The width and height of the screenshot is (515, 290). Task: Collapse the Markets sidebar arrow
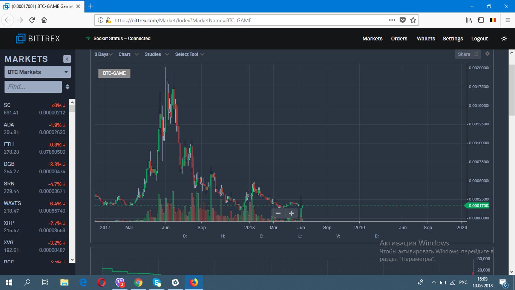(x=67, y=59)
